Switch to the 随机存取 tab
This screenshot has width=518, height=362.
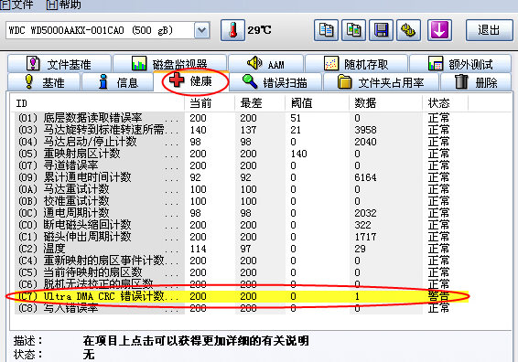356,64
